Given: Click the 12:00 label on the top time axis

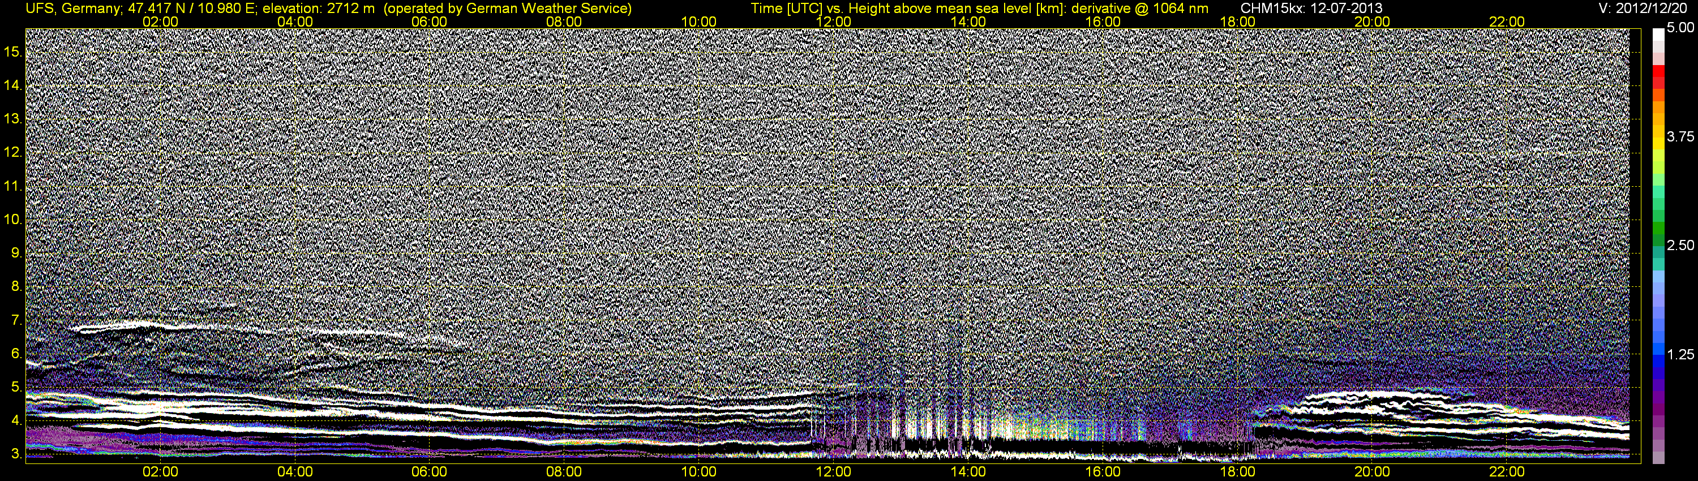Looking at the screenshot, I should pyautogui.click(x=833, y=22).
